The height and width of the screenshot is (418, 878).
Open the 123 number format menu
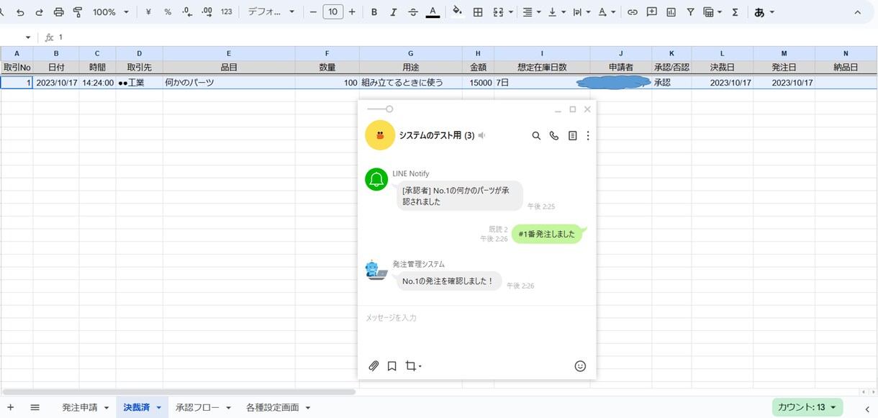227,12
